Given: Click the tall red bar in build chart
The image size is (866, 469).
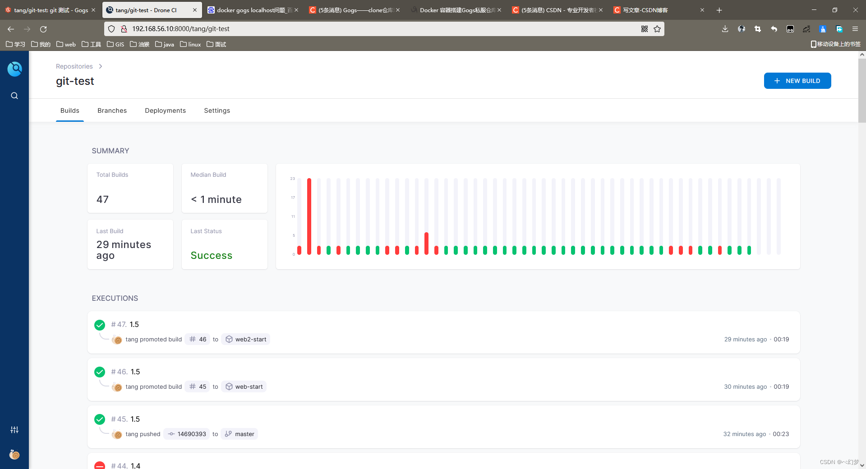Looking at the screenshot, I should pyautogui.click(x=309, y=216).
